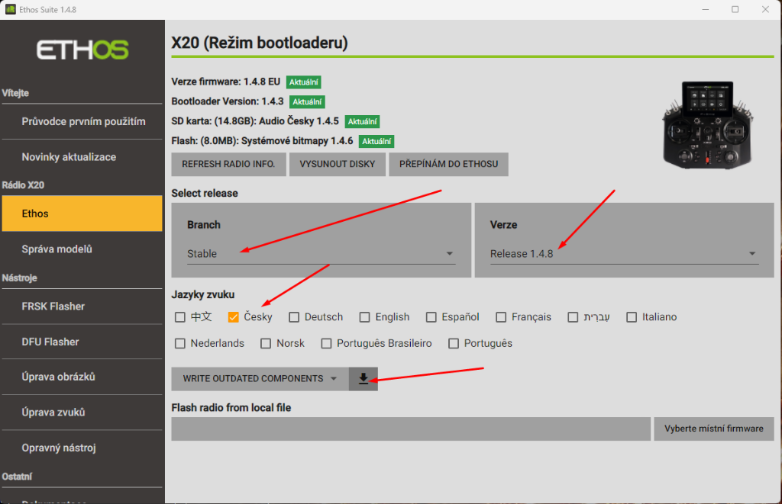Tick the Deutsch audio language checkbox

(x=294, y=317)
